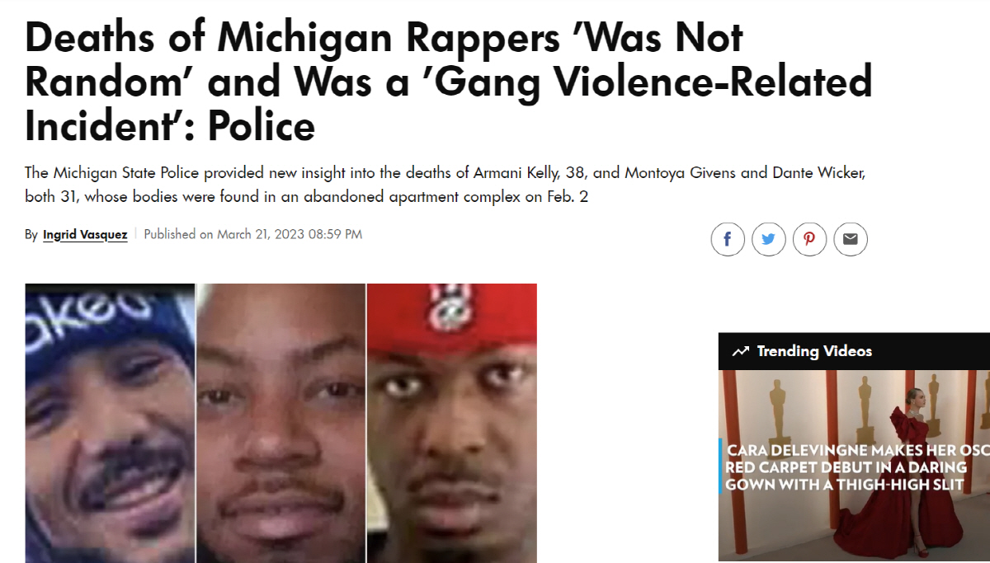Viewport: 990px width, 563px height.
Task: Click the trending arrow icon beside Trending Videos
Action: [740, 351]
